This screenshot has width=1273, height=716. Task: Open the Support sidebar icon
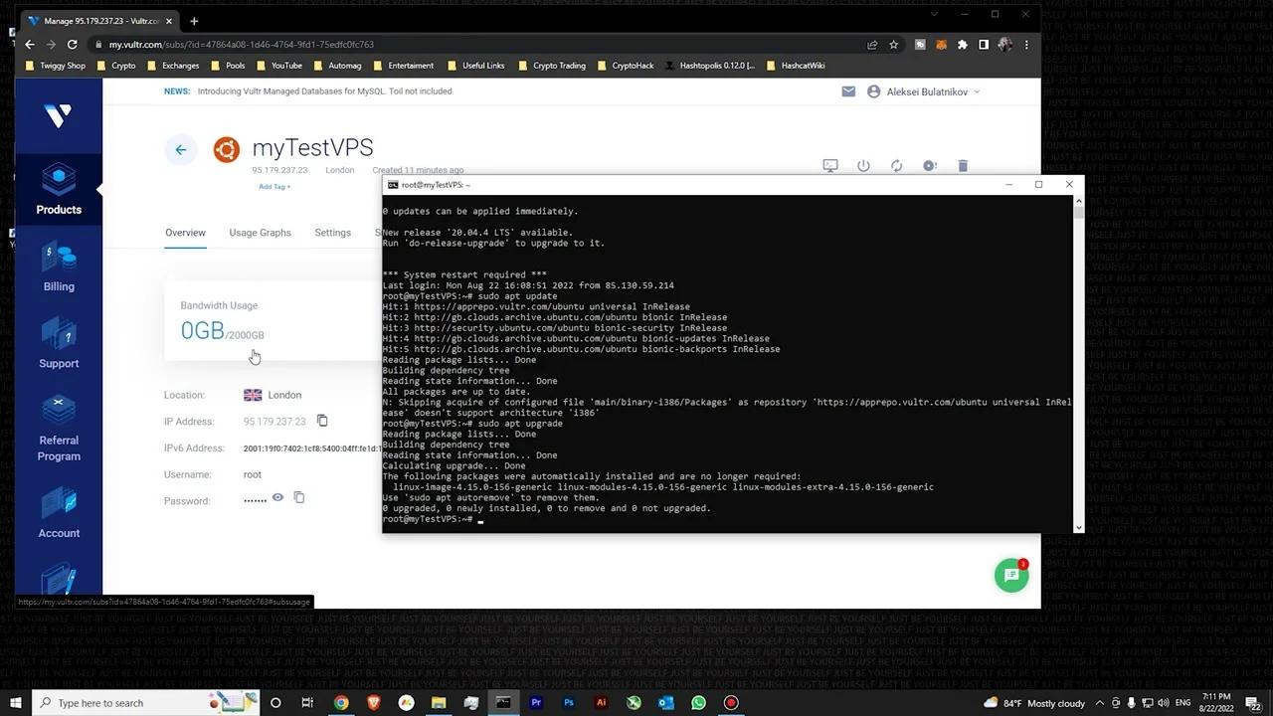coord(59,347)
